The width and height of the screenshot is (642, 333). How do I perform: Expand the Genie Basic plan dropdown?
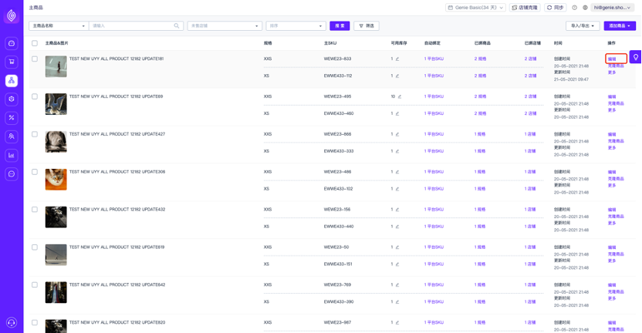475,8
